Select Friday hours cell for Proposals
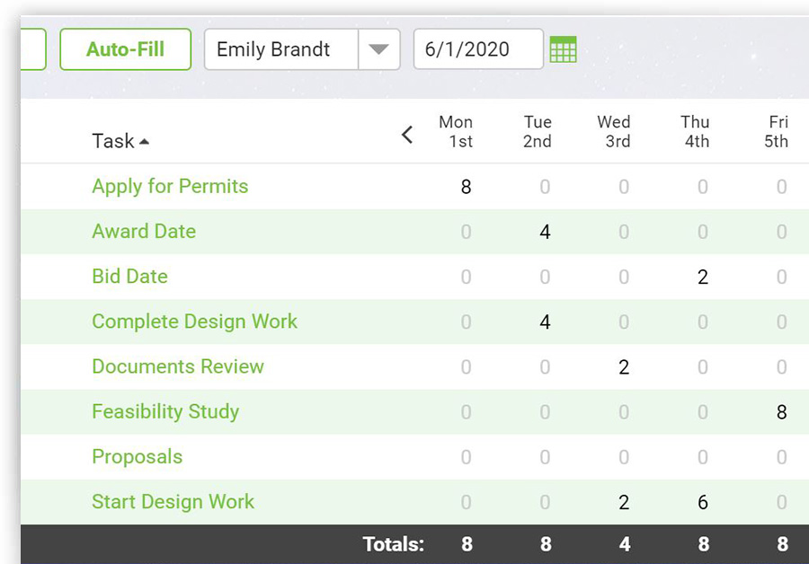Image resolution: width=809 pixels, height=564 pixels. click(x=782, y=457)
